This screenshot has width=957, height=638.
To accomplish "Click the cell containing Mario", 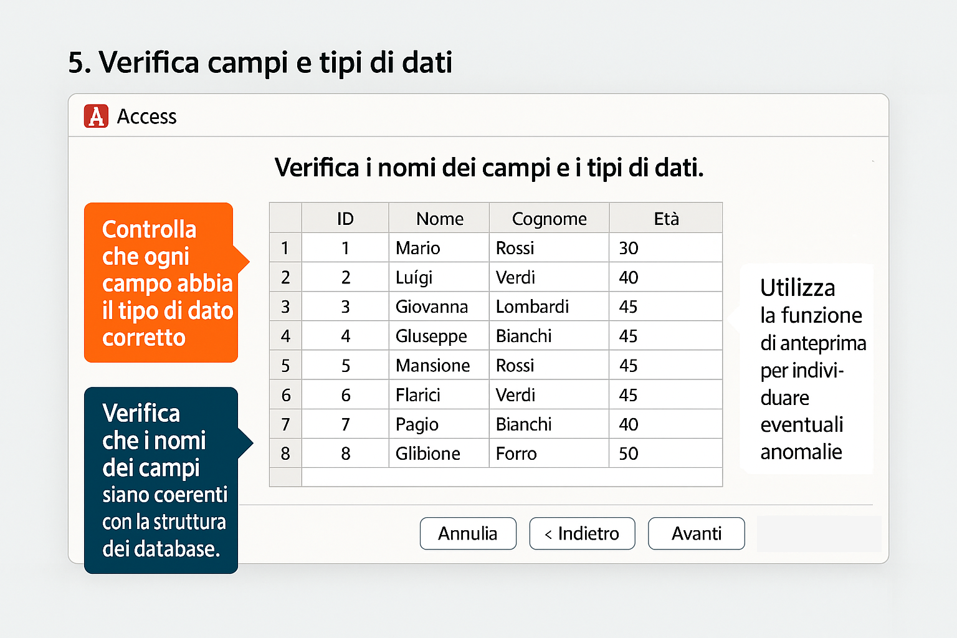I will point(439,248).
